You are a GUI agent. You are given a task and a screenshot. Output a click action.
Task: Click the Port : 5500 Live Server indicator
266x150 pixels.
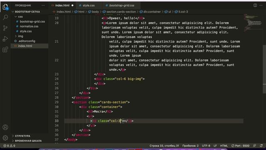point(240,146)
